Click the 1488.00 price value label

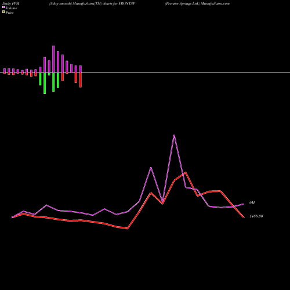tap(256, 216)
